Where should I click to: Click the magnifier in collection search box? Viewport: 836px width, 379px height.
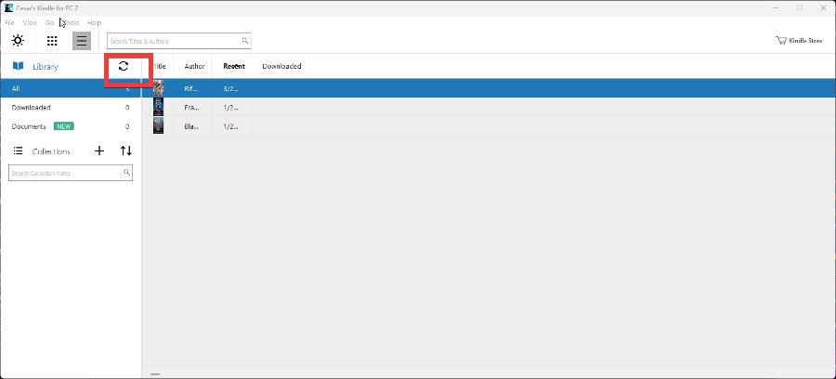pyautogui.click(x=126, y=173)
